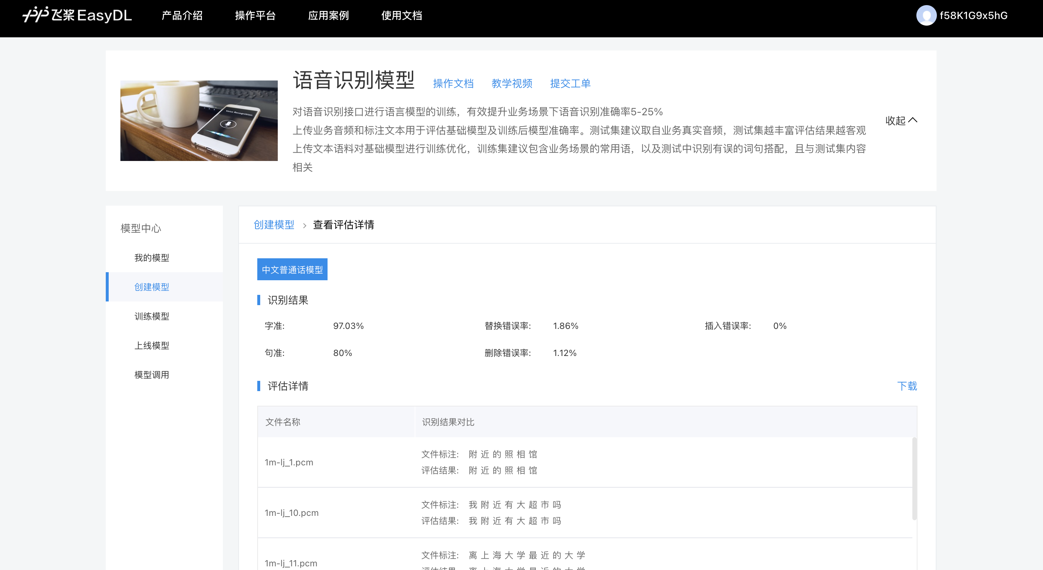Open 操作平台 in top navigation
The width and height of the screenshot is (1043, 570).
pyautogui.click(x=255, y=15)
